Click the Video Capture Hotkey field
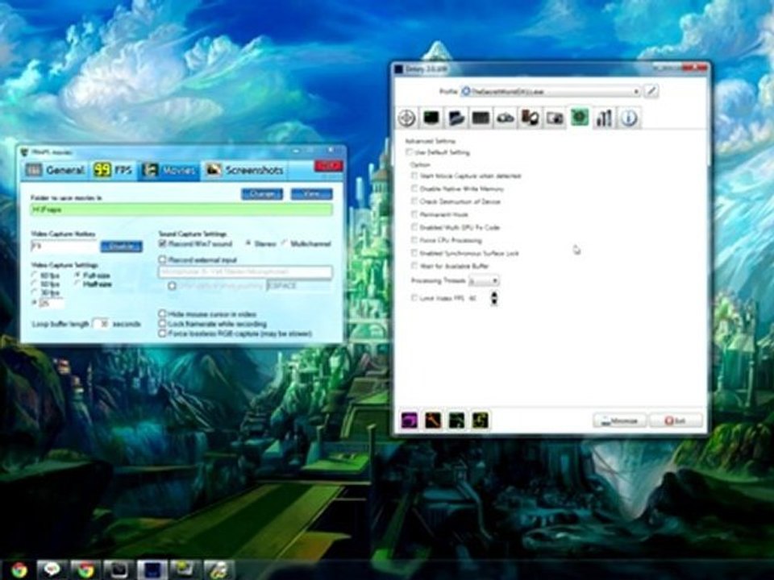Screen dimensions: 774x580 [x=64, y=246]
